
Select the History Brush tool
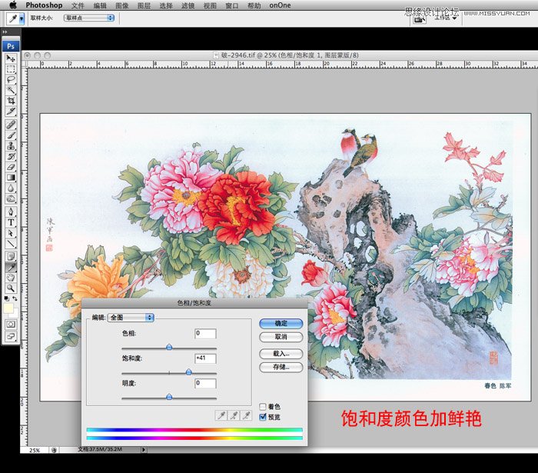coord(11,157)
